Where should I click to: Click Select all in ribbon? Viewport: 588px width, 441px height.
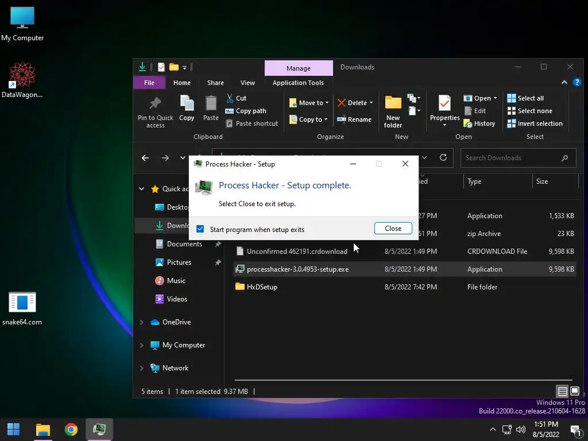pyautogui.click(x=525, y=98)
